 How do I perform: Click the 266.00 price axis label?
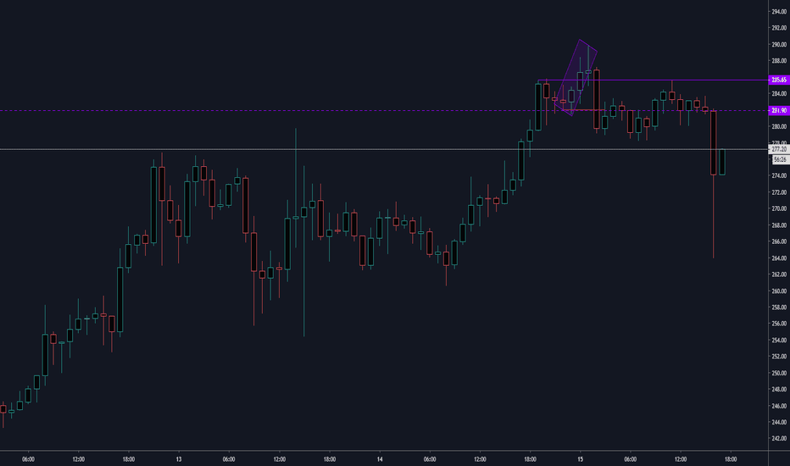click(x=779, y=241)
